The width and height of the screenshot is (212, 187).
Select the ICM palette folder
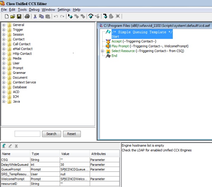point(16,97)
